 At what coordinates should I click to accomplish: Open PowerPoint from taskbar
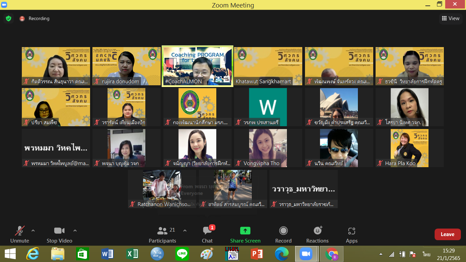click(x=257, y=254)
